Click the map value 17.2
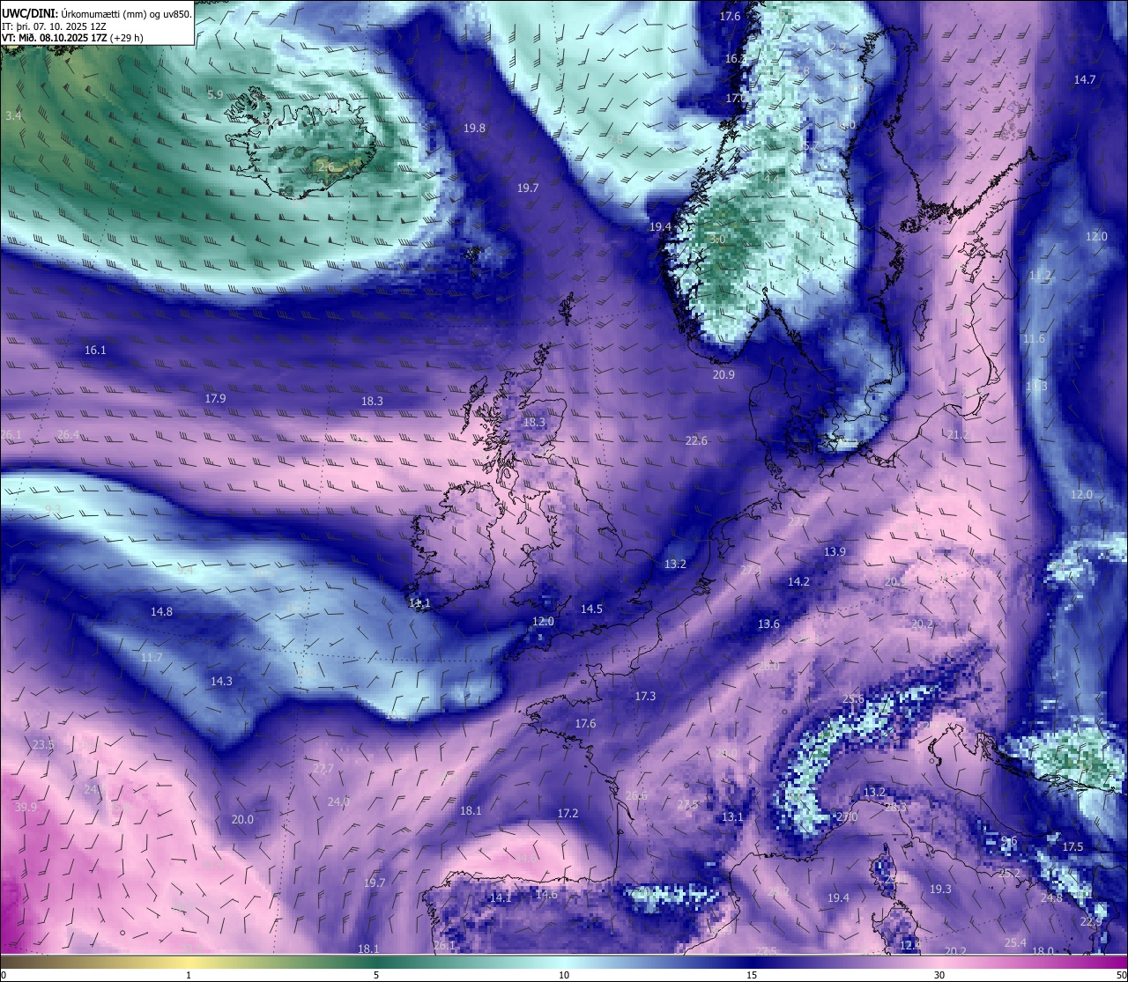The width and height of the screenshot is (1128, 982). click(568, 814)
